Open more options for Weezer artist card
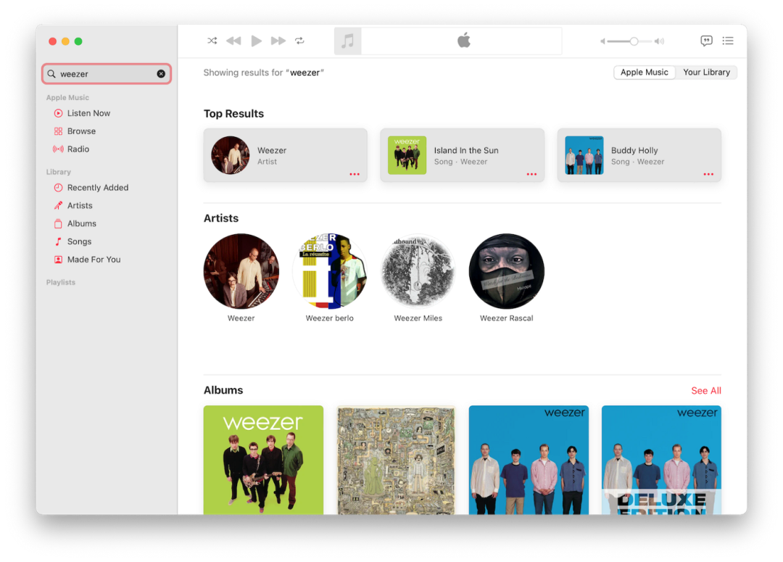783x562 pixels. 355,174
